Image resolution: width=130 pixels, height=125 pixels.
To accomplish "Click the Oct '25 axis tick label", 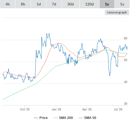I will click(x=25, y=109).
